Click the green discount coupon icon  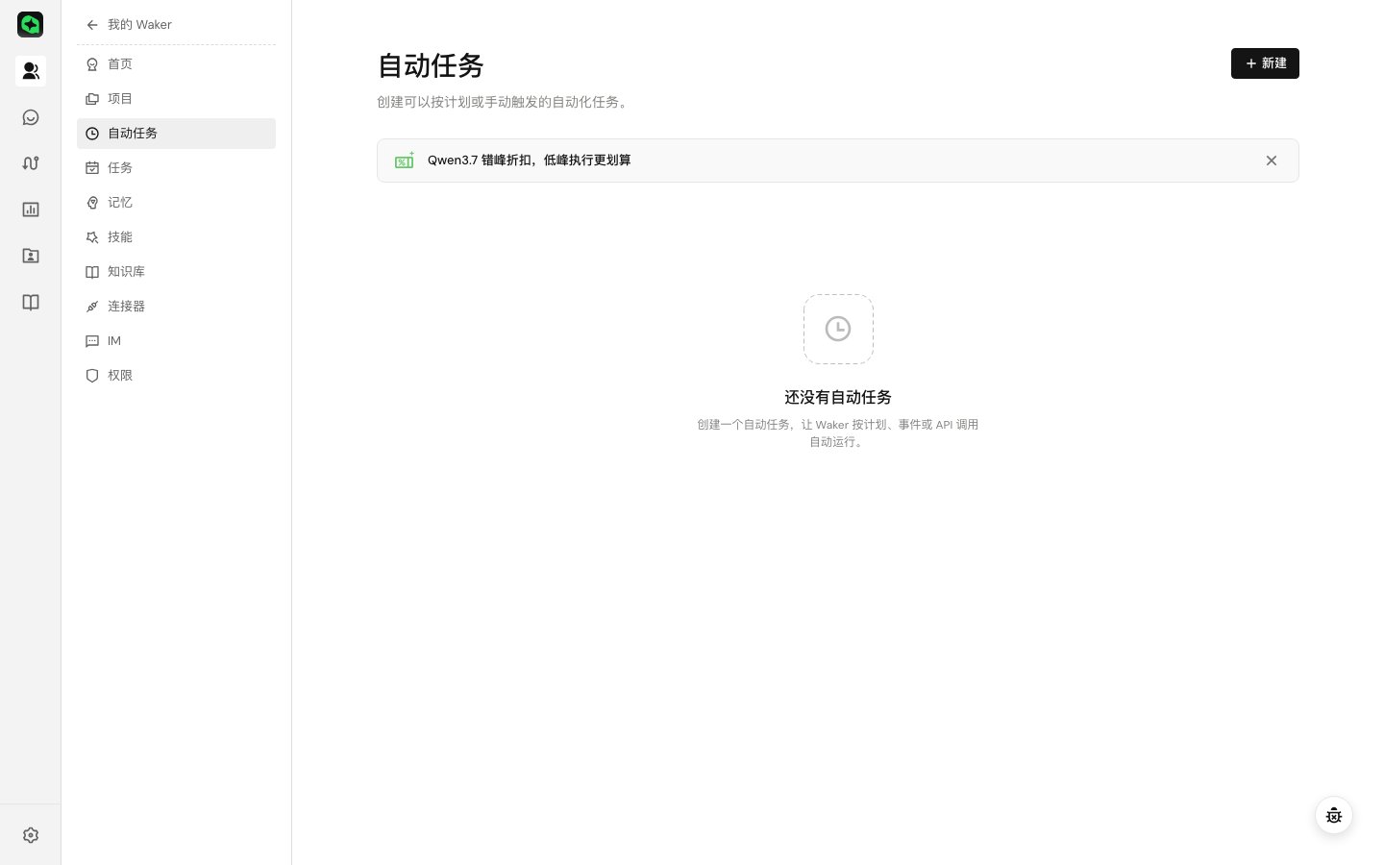(x=405, y=161)
